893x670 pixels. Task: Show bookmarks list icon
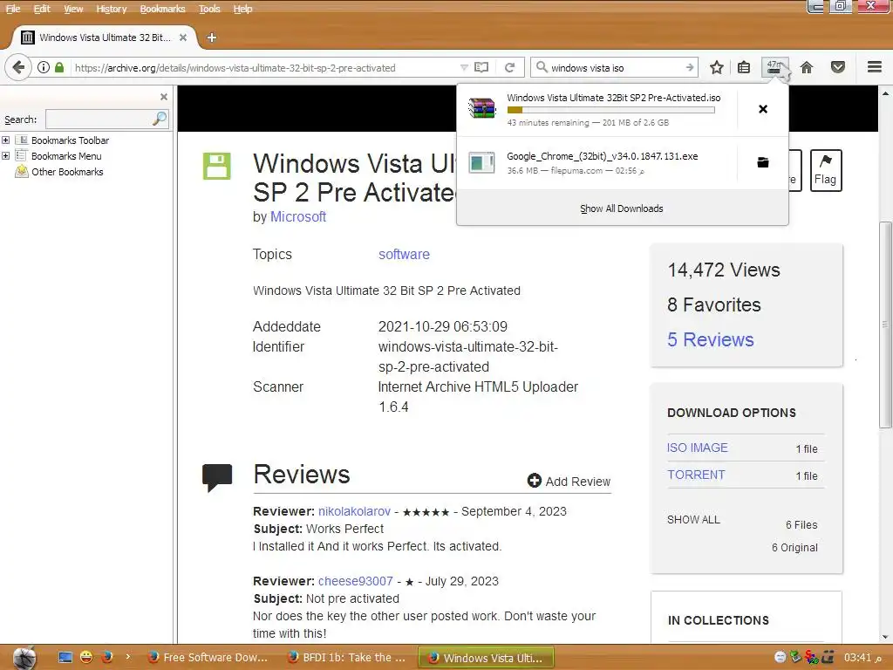point(744,67)
